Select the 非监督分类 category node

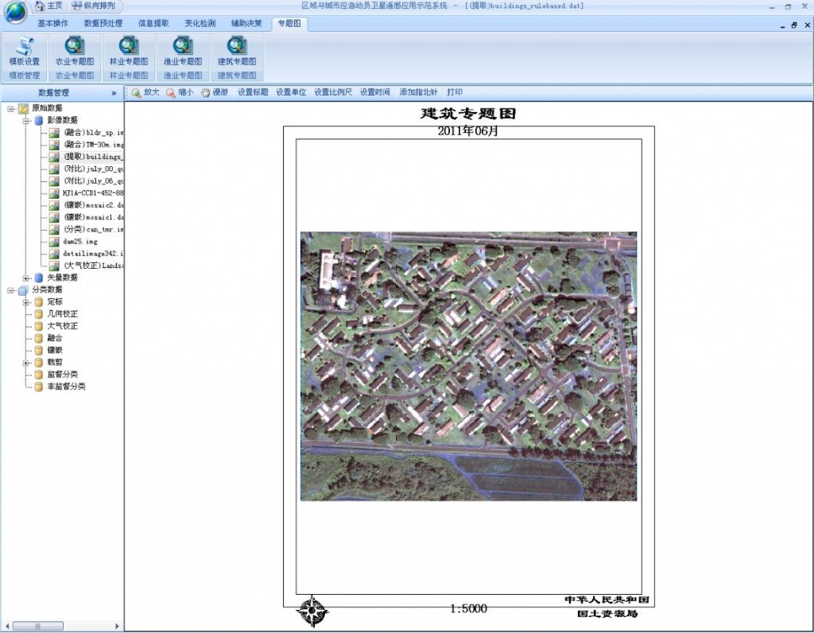[66, 386]
